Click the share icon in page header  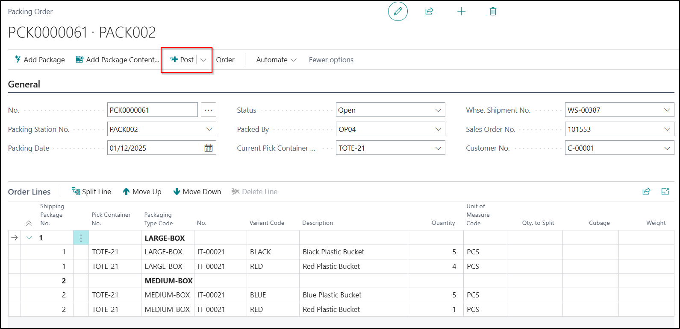point(429,12)
